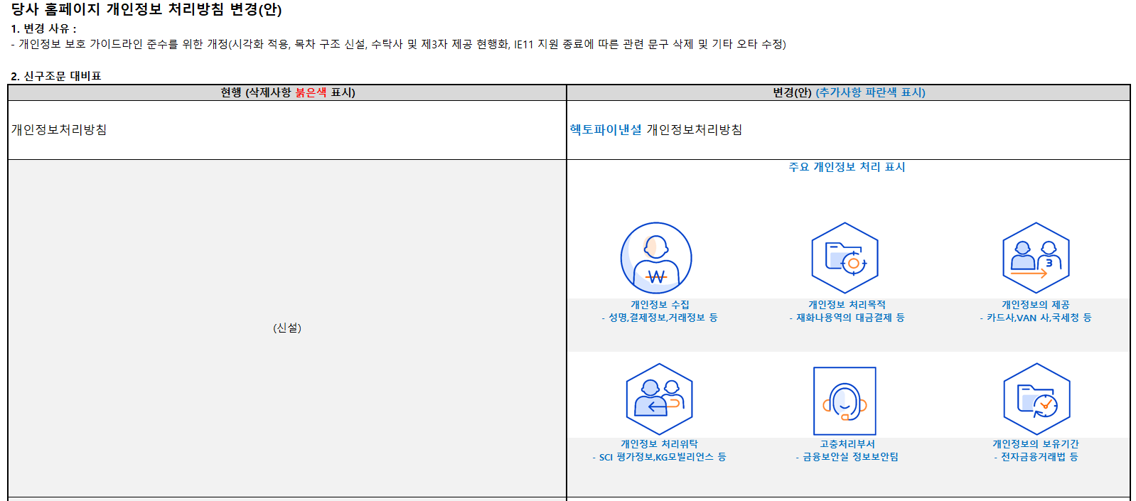Click the (신설) cell text
This screenshot has height=501, width=1136.
(x=287, y=328)
